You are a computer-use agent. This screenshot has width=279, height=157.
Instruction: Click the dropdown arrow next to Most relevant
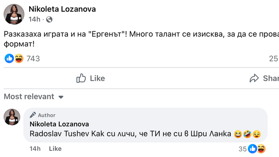point(61,97)
